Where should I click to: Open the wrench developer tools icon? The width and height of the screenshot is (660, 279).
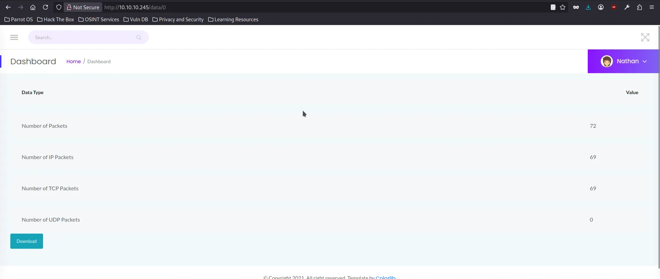click(627, 7)
